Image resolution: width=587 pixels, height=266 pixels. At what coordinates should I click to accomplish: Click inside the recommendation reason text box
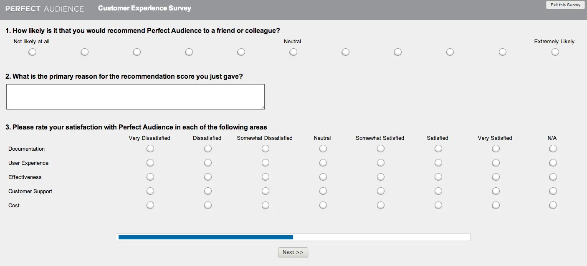pos(135,97)
